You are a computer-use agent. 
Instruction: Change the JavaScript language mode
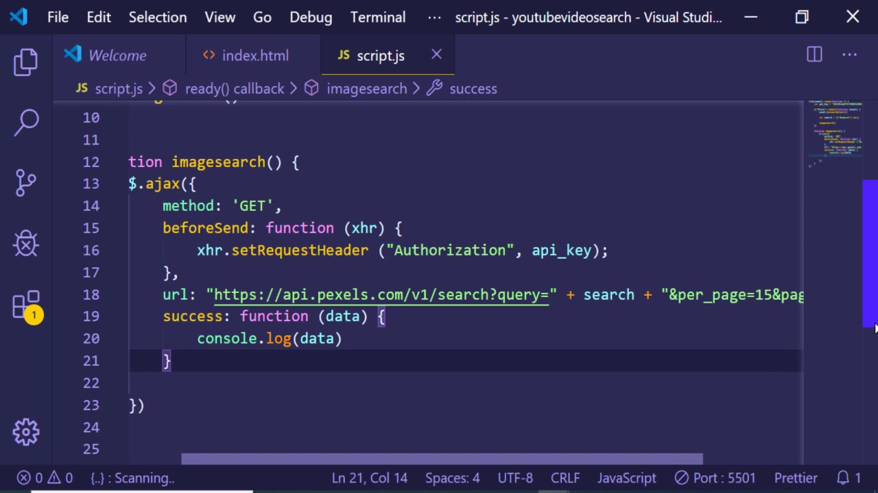626,478
